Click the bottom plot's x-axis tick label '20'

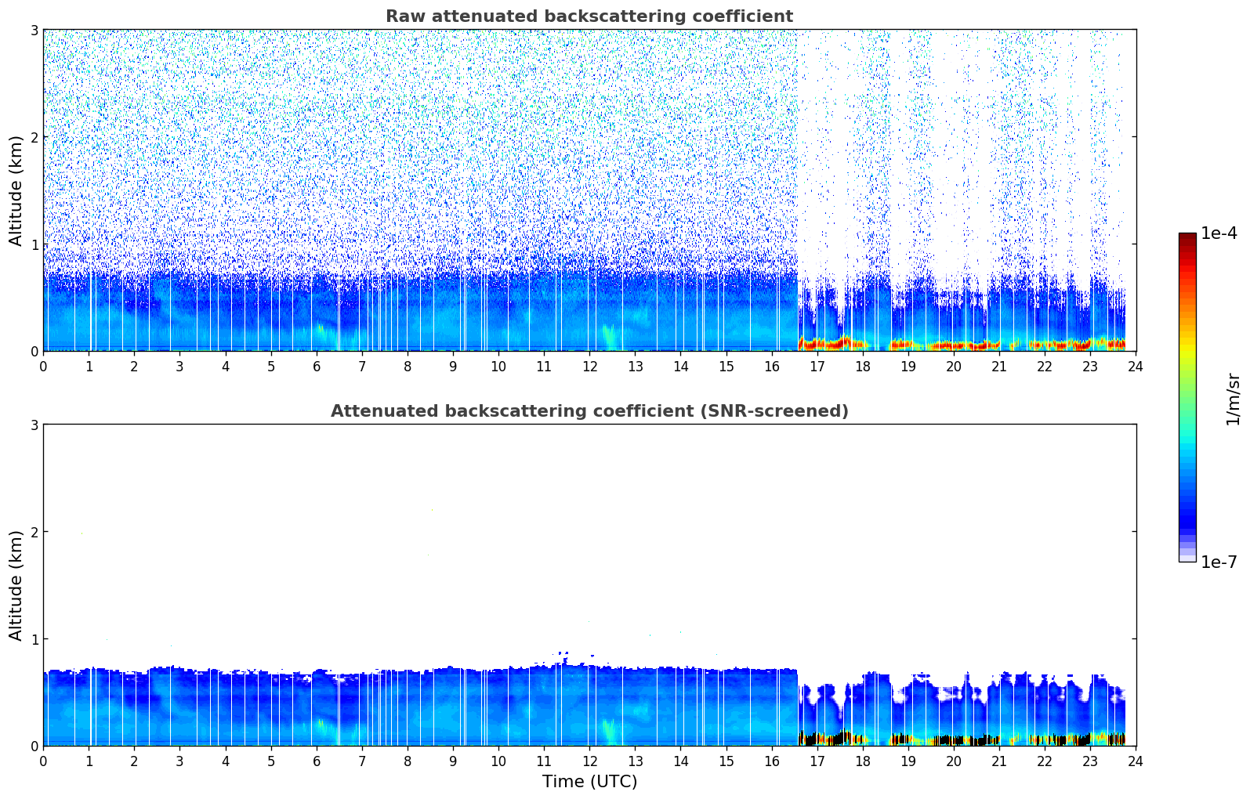954,761
